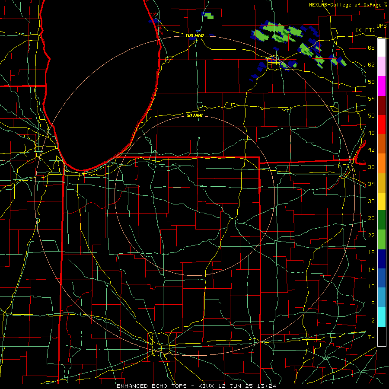Click the black TH threshold swatch

[x=382, y=336]
